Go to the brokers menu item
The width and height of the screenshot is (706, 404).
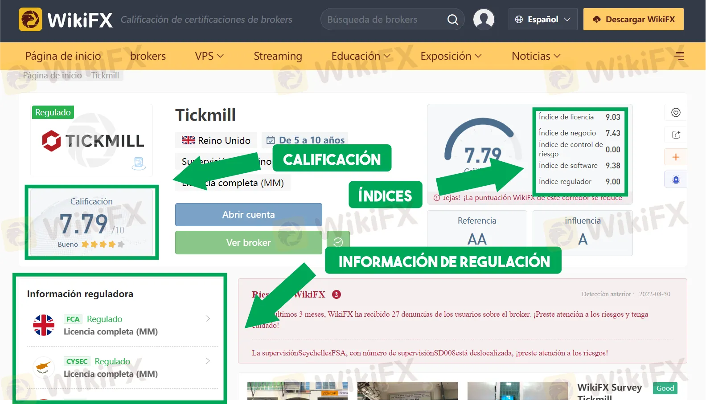coord(148,56)
